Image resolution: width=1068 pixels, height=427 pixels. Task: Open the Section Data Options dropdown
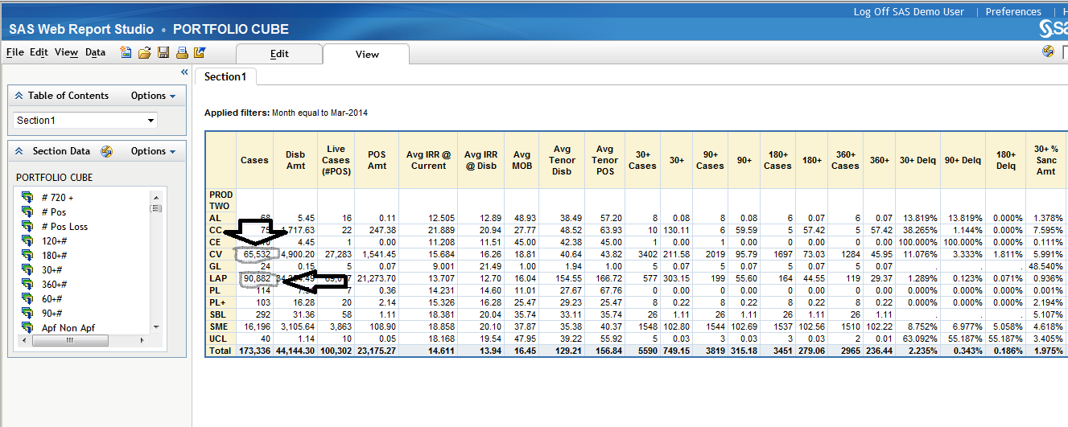coord(153,151)
